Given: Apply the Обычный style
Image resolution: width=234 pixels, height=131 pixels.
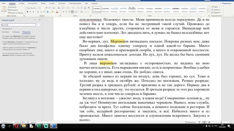Looking at the screenshot, I should point(97,9).
